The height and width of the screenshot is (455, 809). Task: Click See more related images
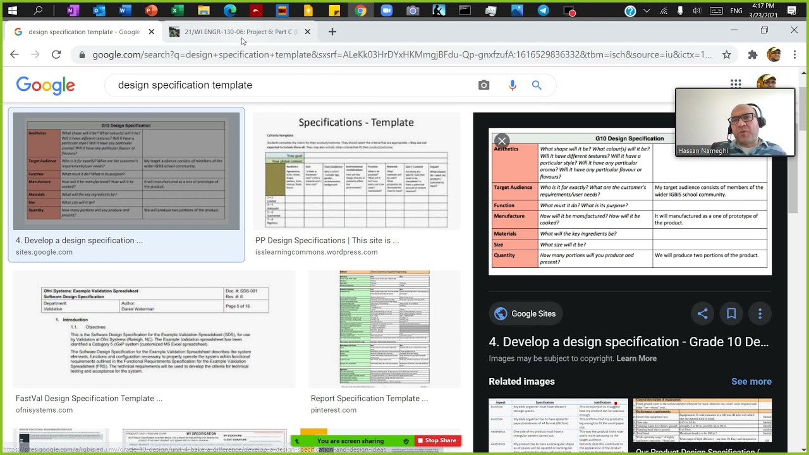(x=751, y=382)
